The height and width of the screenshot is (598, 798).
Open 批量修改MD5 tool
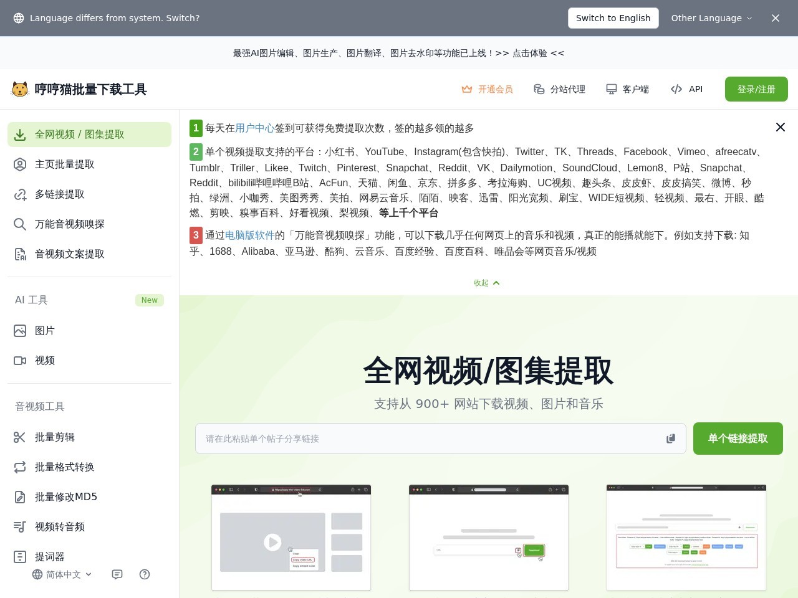[89, 497]
